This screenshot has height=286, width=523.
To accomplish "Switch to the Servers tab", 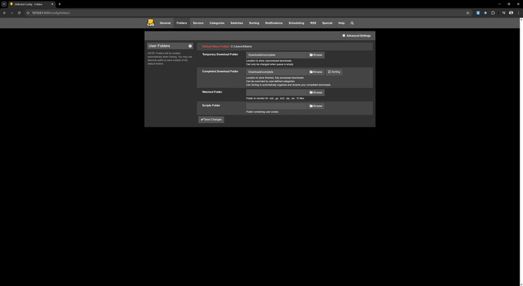I will coord(198,23).
